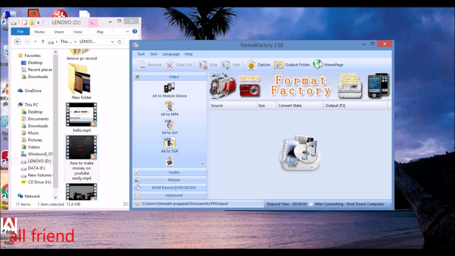Screen dimensions: 455x256
Task: Expand the Audio category panel
Action: pyautogui.click(x=170, y=172)
